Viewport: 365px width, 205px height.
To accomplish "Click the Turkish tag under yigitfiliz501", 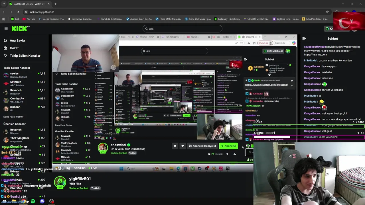I will point(95,188).
